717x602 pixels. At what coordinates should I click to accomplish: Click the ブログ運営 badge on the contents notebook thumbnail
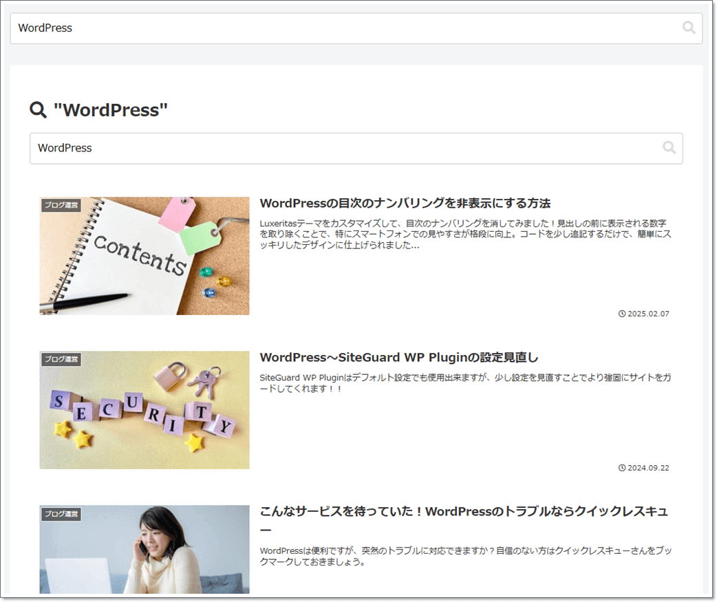coord(60,205)
